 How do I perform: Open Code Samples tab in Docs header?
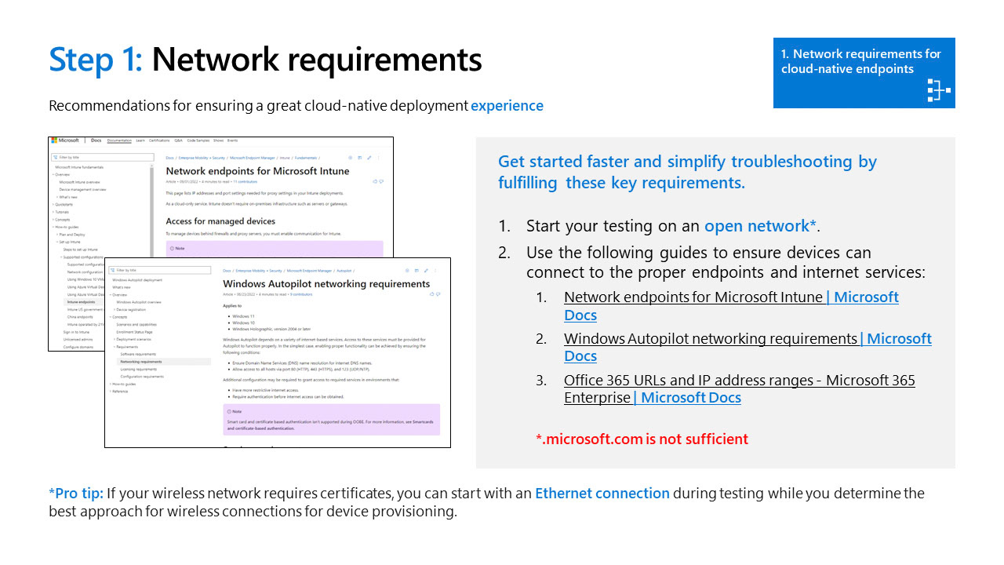(x=198, y=140)
